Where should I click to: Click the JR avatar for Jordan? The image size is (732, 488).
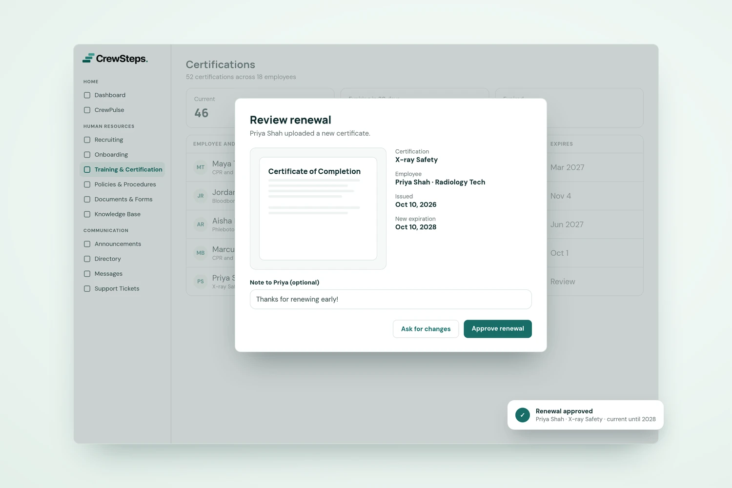tap(201, 196)
